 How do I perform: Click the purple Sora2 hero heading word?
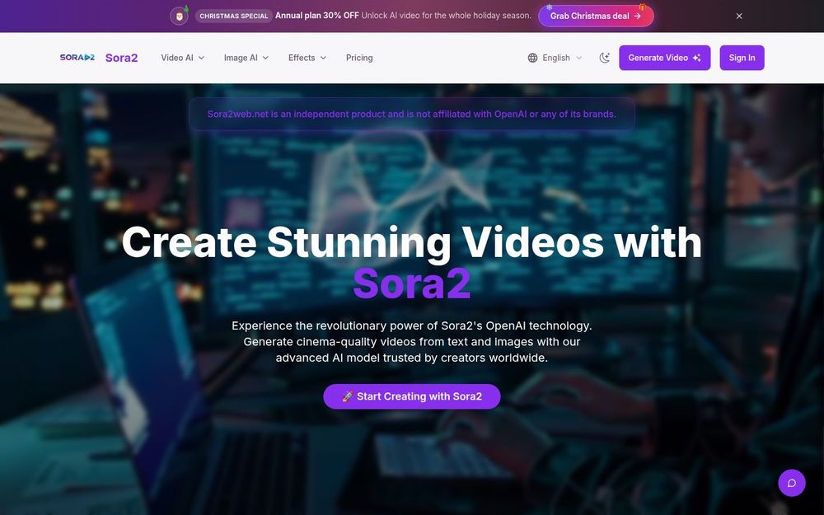tap(411, 283)
